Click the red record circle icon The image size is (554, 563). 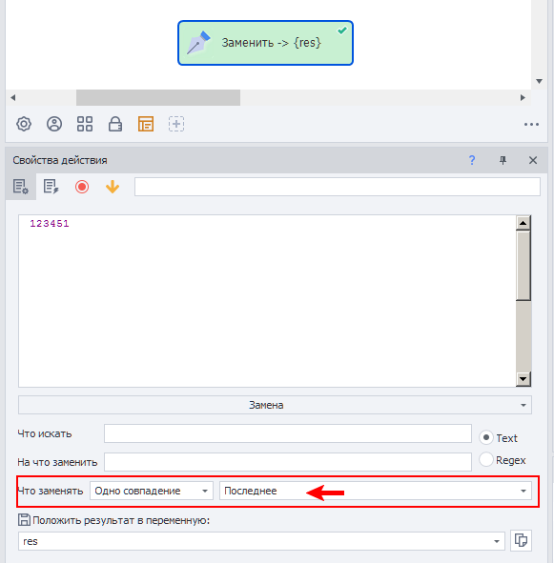[82, 187]
